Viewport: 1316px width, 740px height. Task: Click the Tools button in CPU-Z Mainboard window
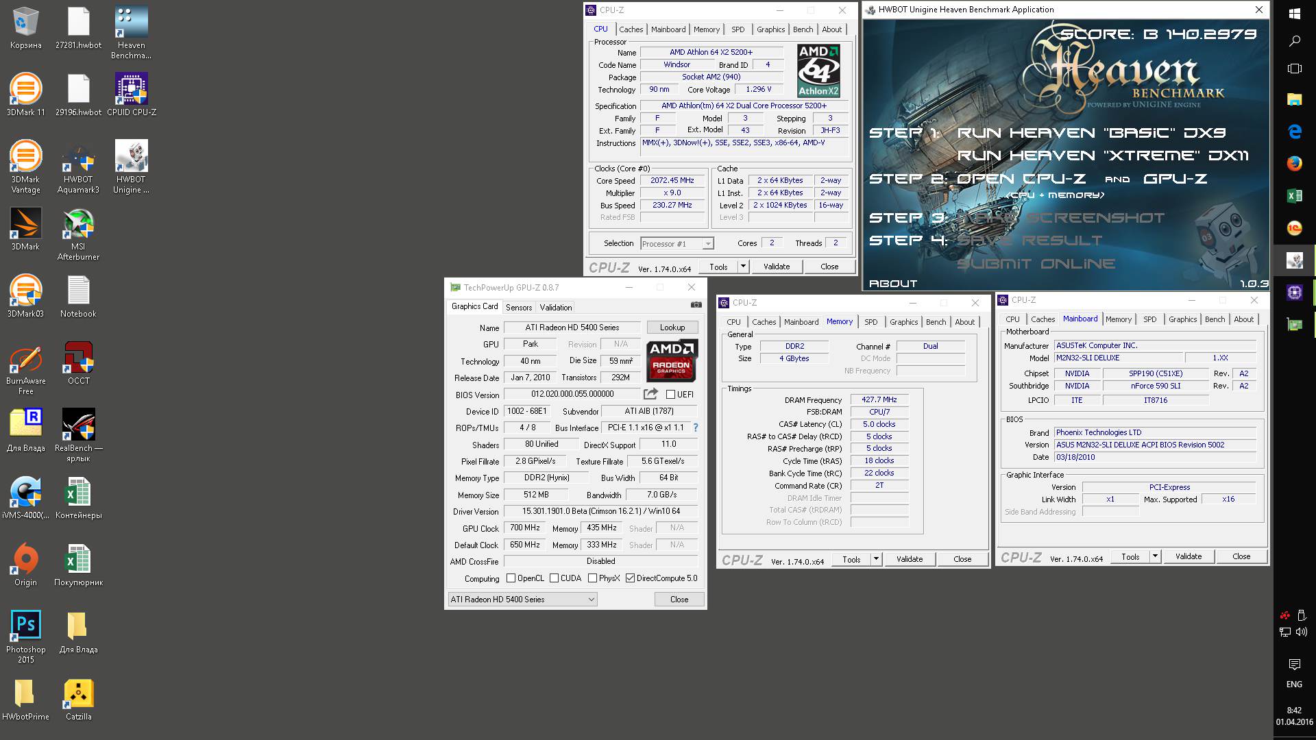[x=1130, y=556]
